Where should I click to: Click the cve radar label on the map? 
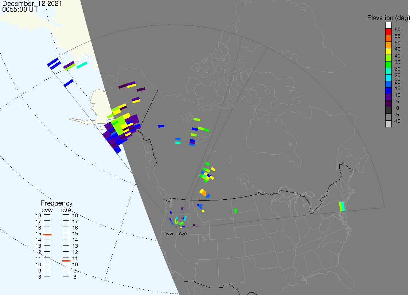pyautogui.click(x=183, y=234)
